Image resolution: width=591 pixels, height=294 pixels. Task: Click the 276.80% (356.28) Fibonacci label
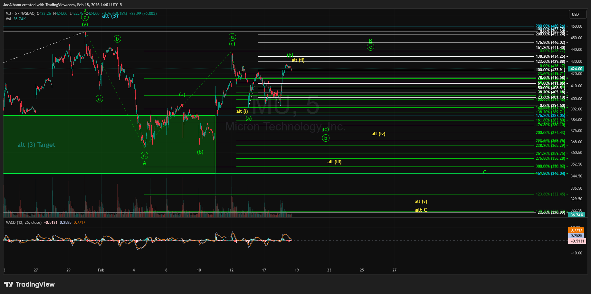point(550,158)
